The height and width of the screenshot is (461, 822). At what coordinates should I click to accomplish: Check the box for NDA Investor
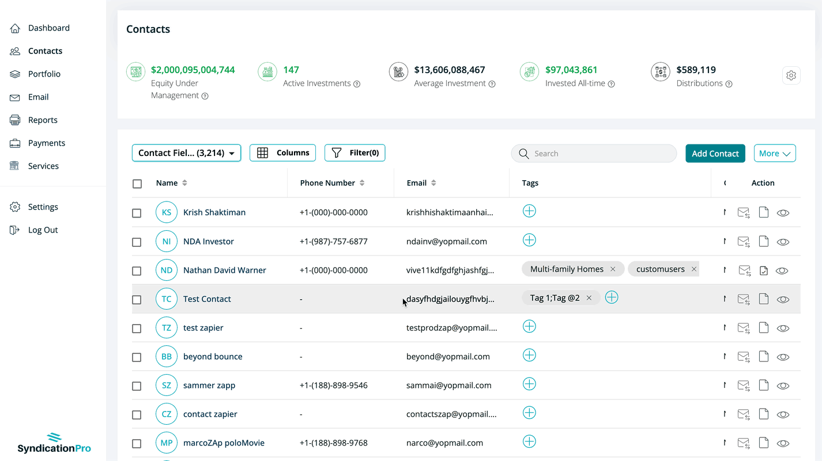pyautogui.click(x=137, y=242)
